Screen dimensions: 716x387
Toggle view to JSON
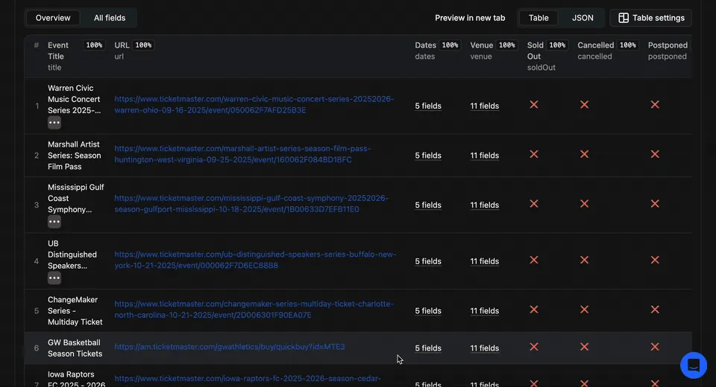point(582,18)
